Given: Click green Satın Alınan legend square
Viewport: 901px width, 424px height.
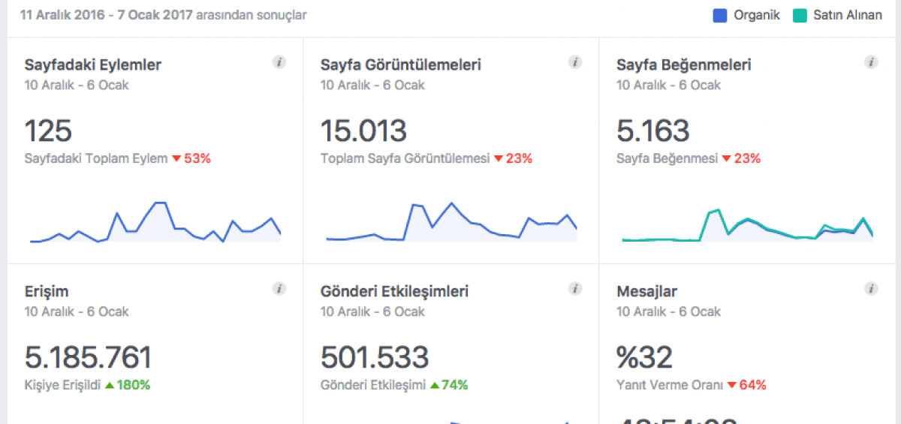Looking at the screenshot, I should [x=800, y=15].
